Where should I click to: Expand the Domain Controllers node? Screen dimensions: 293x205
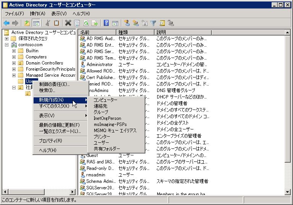14,63
